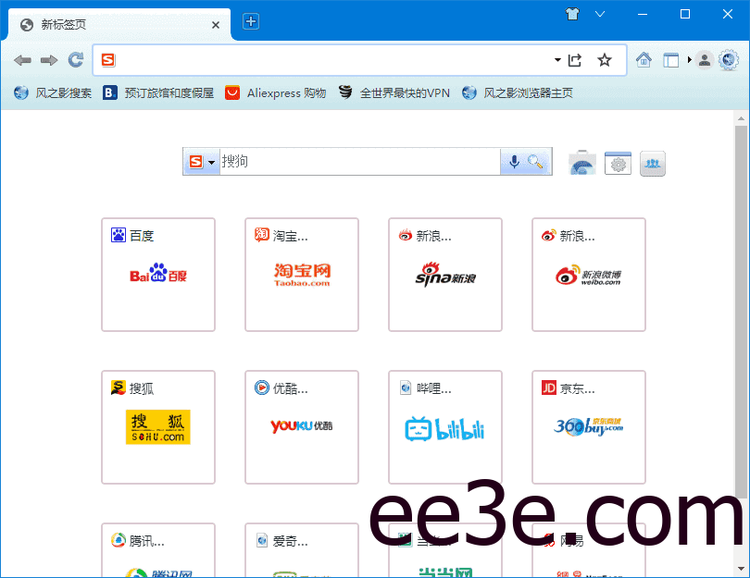Click the speed dial settings gear icon
The height and width of the screenshot is (578, 750).
[x=618, y=163]
